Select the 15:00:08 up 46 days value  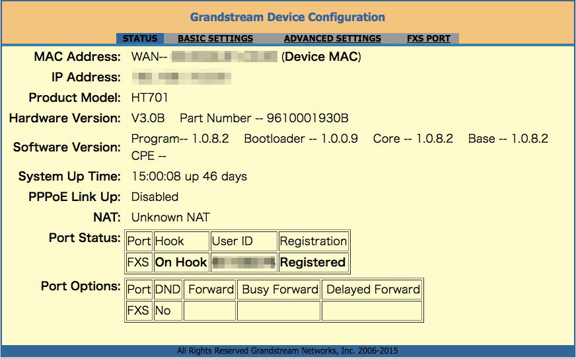pyautogui.click(x=189, y=176)
